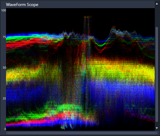Click the right grip of horizontal scrollbar

(x=156, y=133)
